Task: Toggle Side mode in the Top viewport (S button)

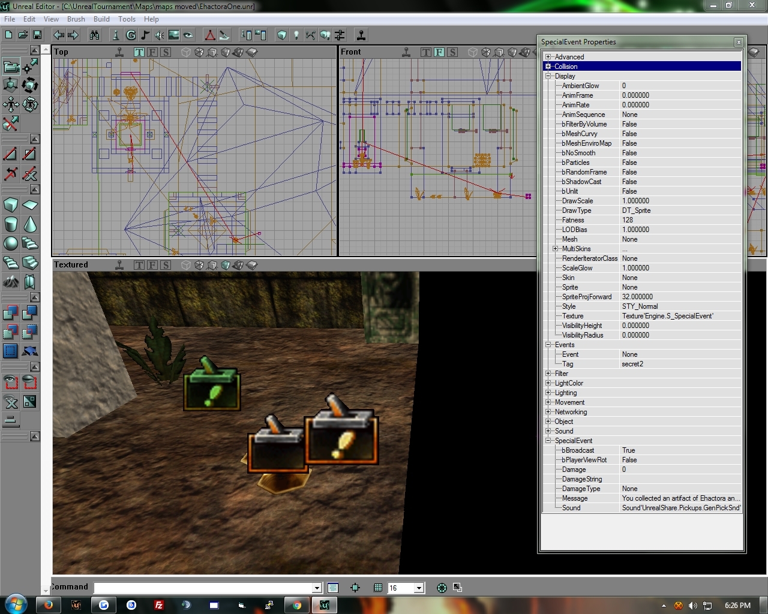Action: 166,52
